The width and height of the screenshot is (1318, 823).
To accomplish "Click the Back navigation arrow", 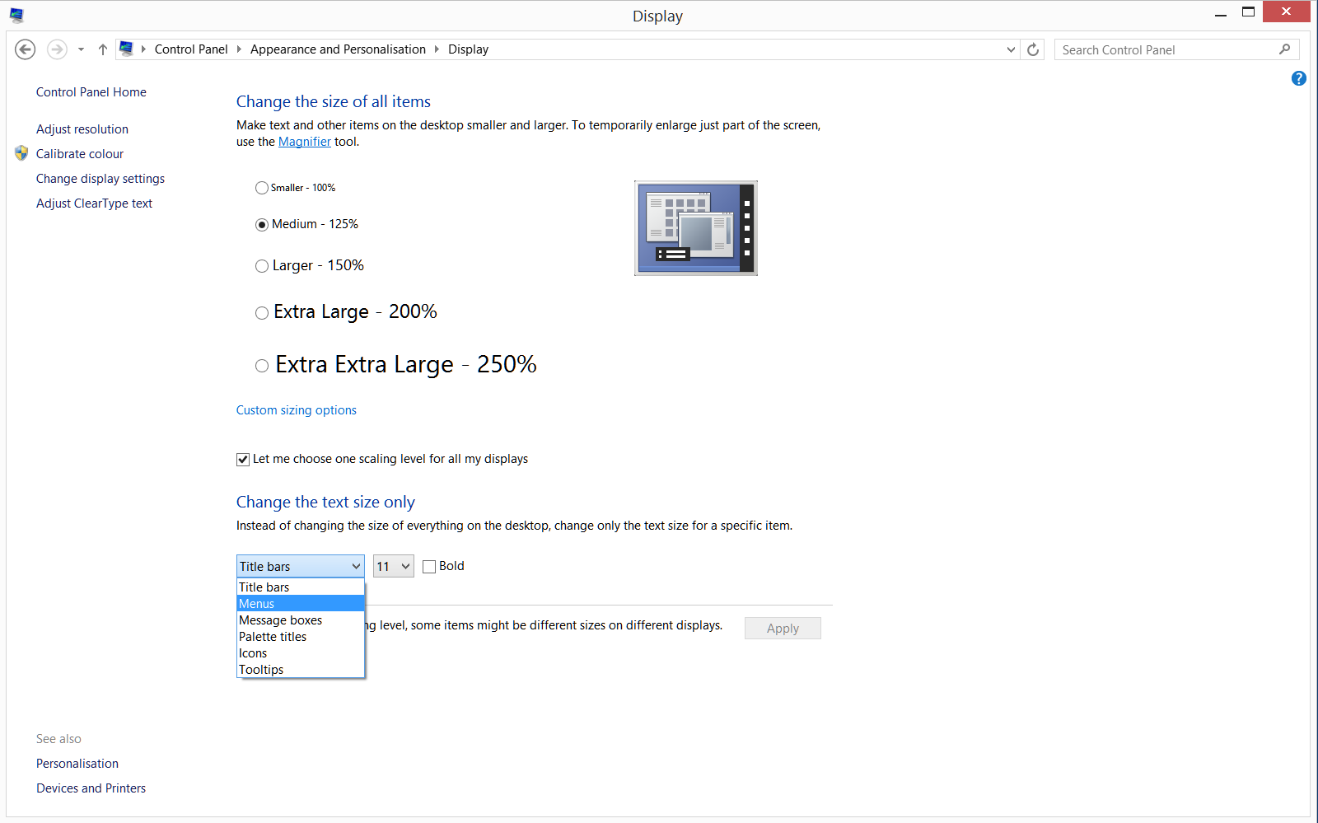I will [26, 49].
